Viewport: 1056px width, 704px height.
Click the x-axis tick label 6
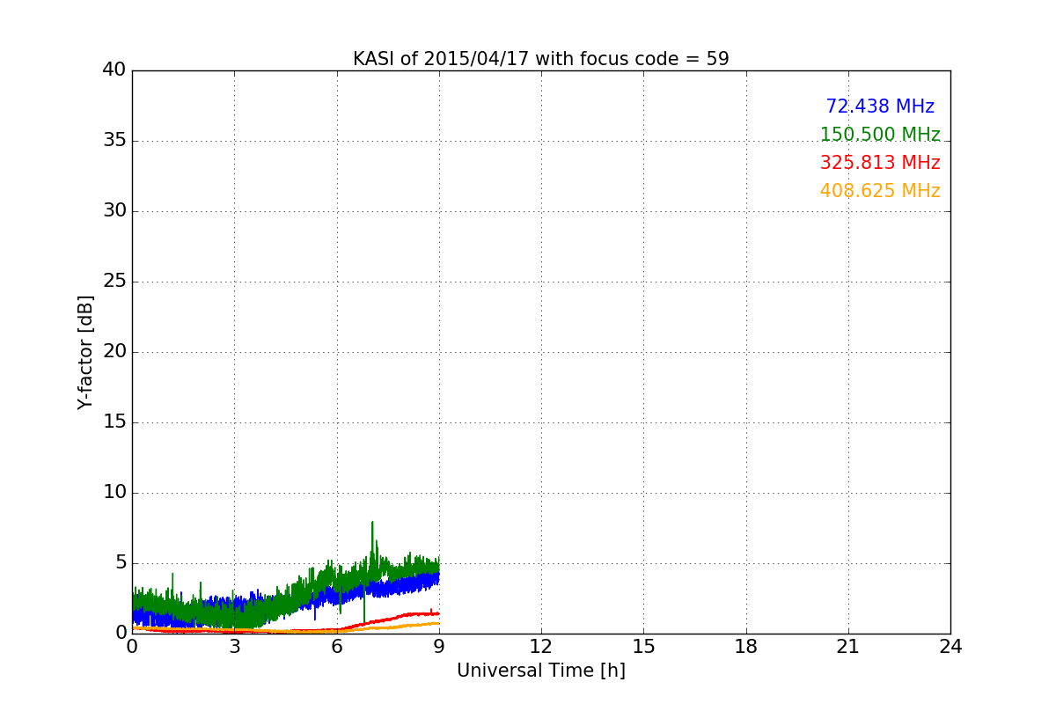pos(336,647)
